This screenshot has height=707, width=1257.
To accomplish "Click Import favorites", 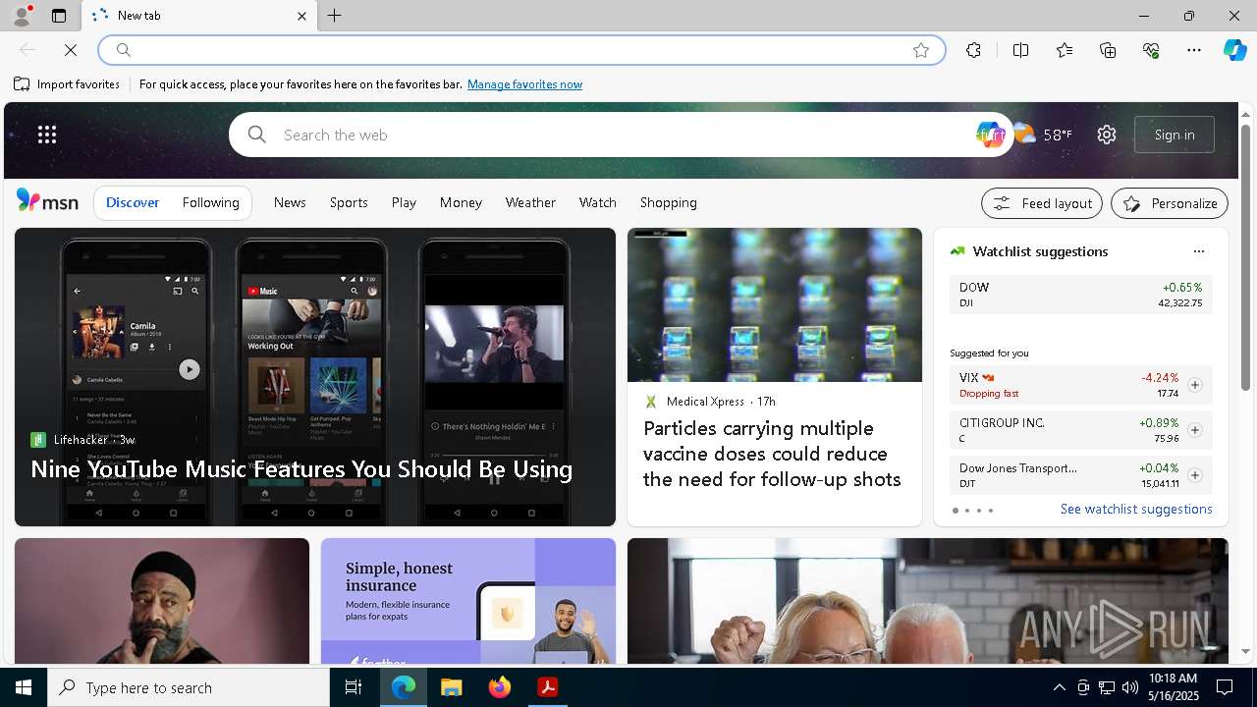I will [67, 84].
